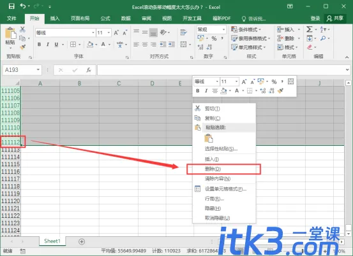Open the ribbon font size dropdown
Viewport: 353px width, 256px height.
point(109,32)
